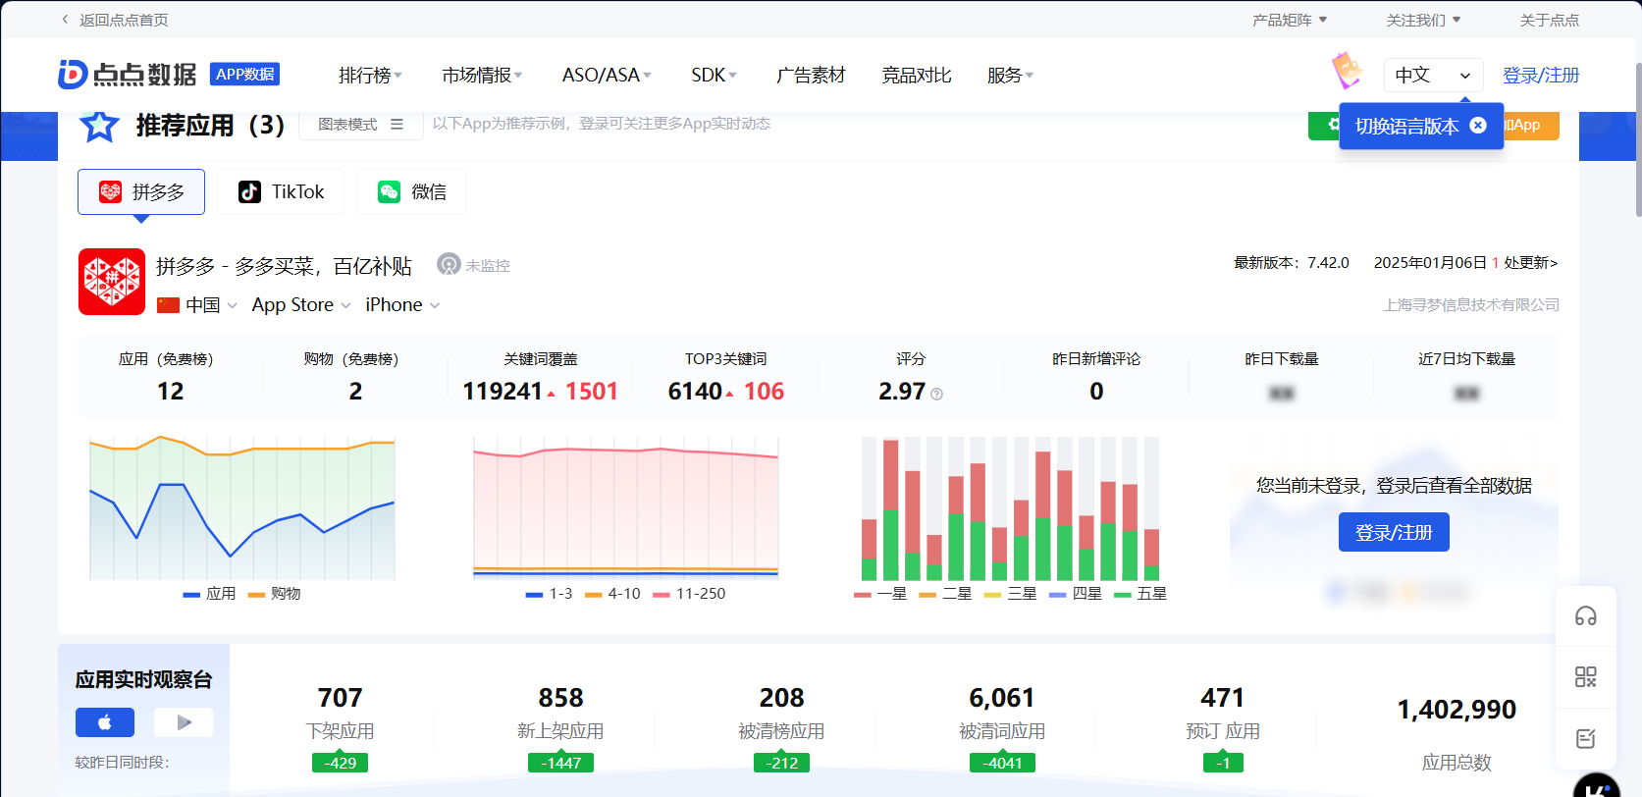Click the page vertical scrollbar
The height and width of the screenshot is (797, 1642).
(1638, 137)
